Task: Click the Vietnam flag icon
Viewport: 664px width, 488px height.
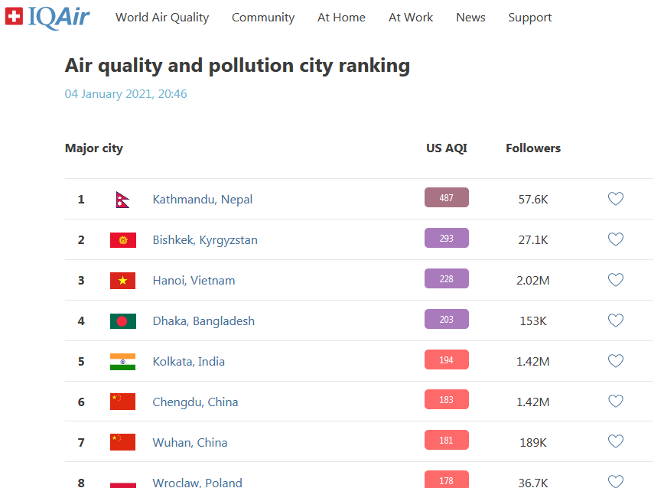Action: point(122,280)
